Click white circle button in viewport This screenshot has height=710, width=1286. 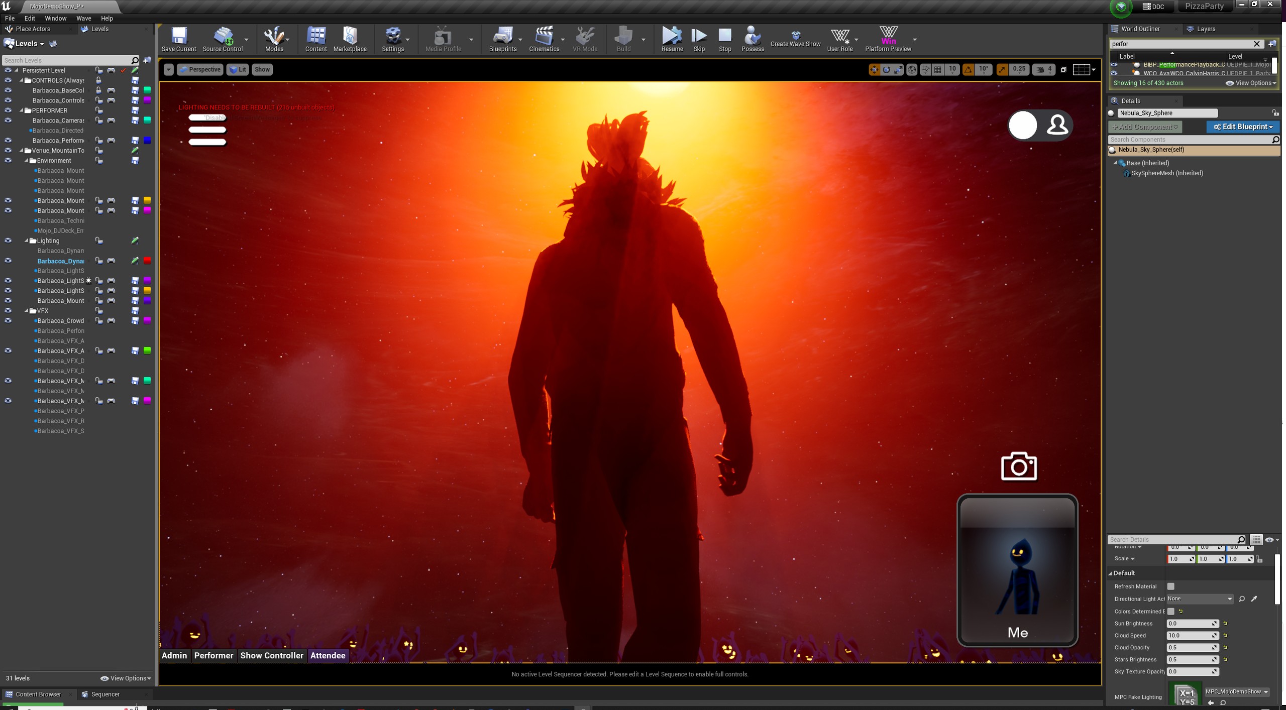point(1023,125)
